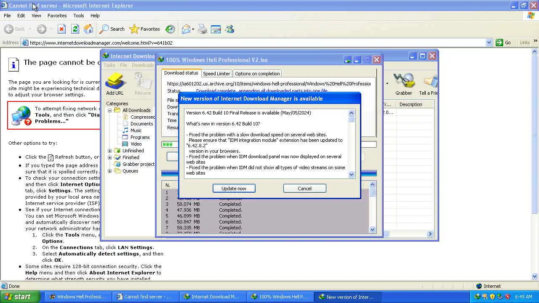Click Add URL icon in IDM
539x303 pixels.
coord(115,84)
